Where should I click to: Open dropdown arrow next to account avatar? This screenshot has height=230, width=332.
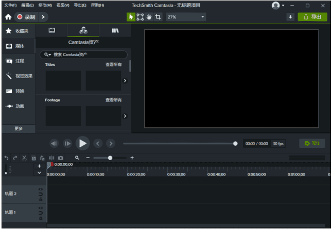[x=283, y=6]
